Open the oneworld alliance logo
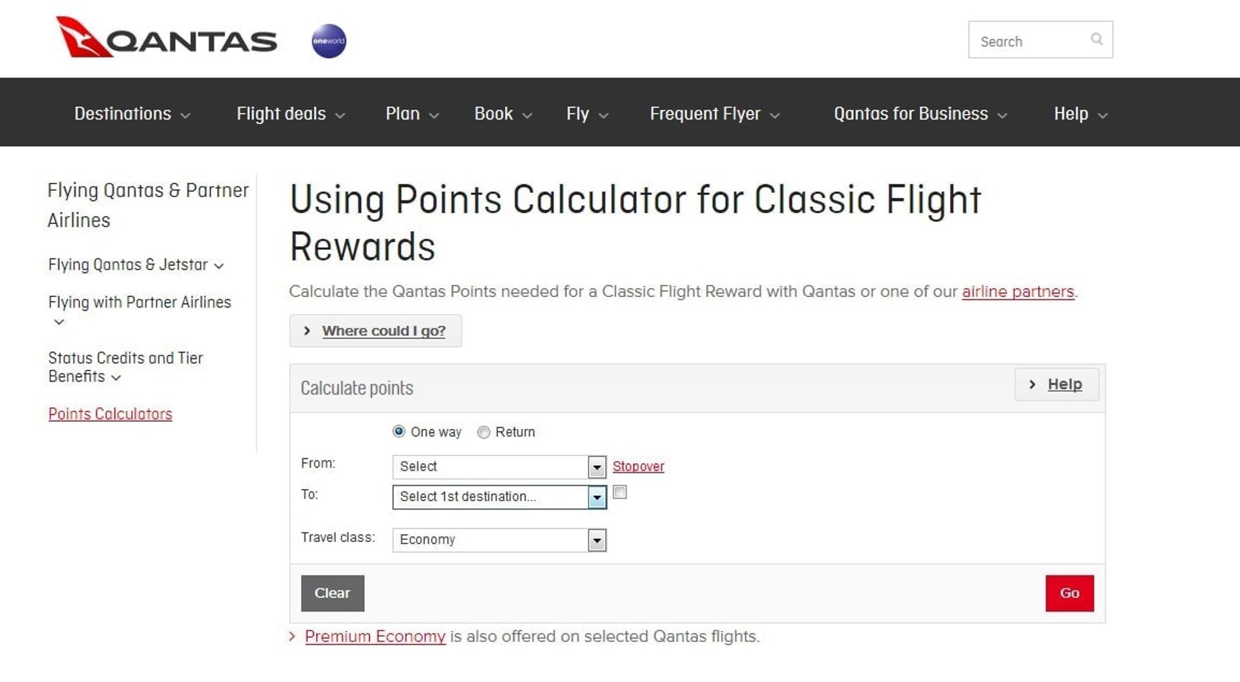1240x682 pixels. point(329,41)
